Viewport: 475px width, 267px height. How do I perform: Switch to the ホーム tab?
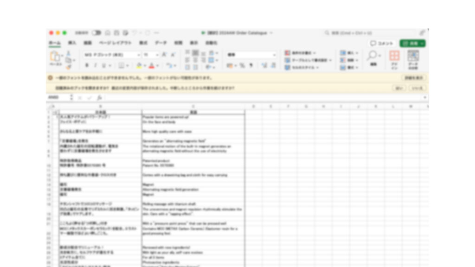55,43
